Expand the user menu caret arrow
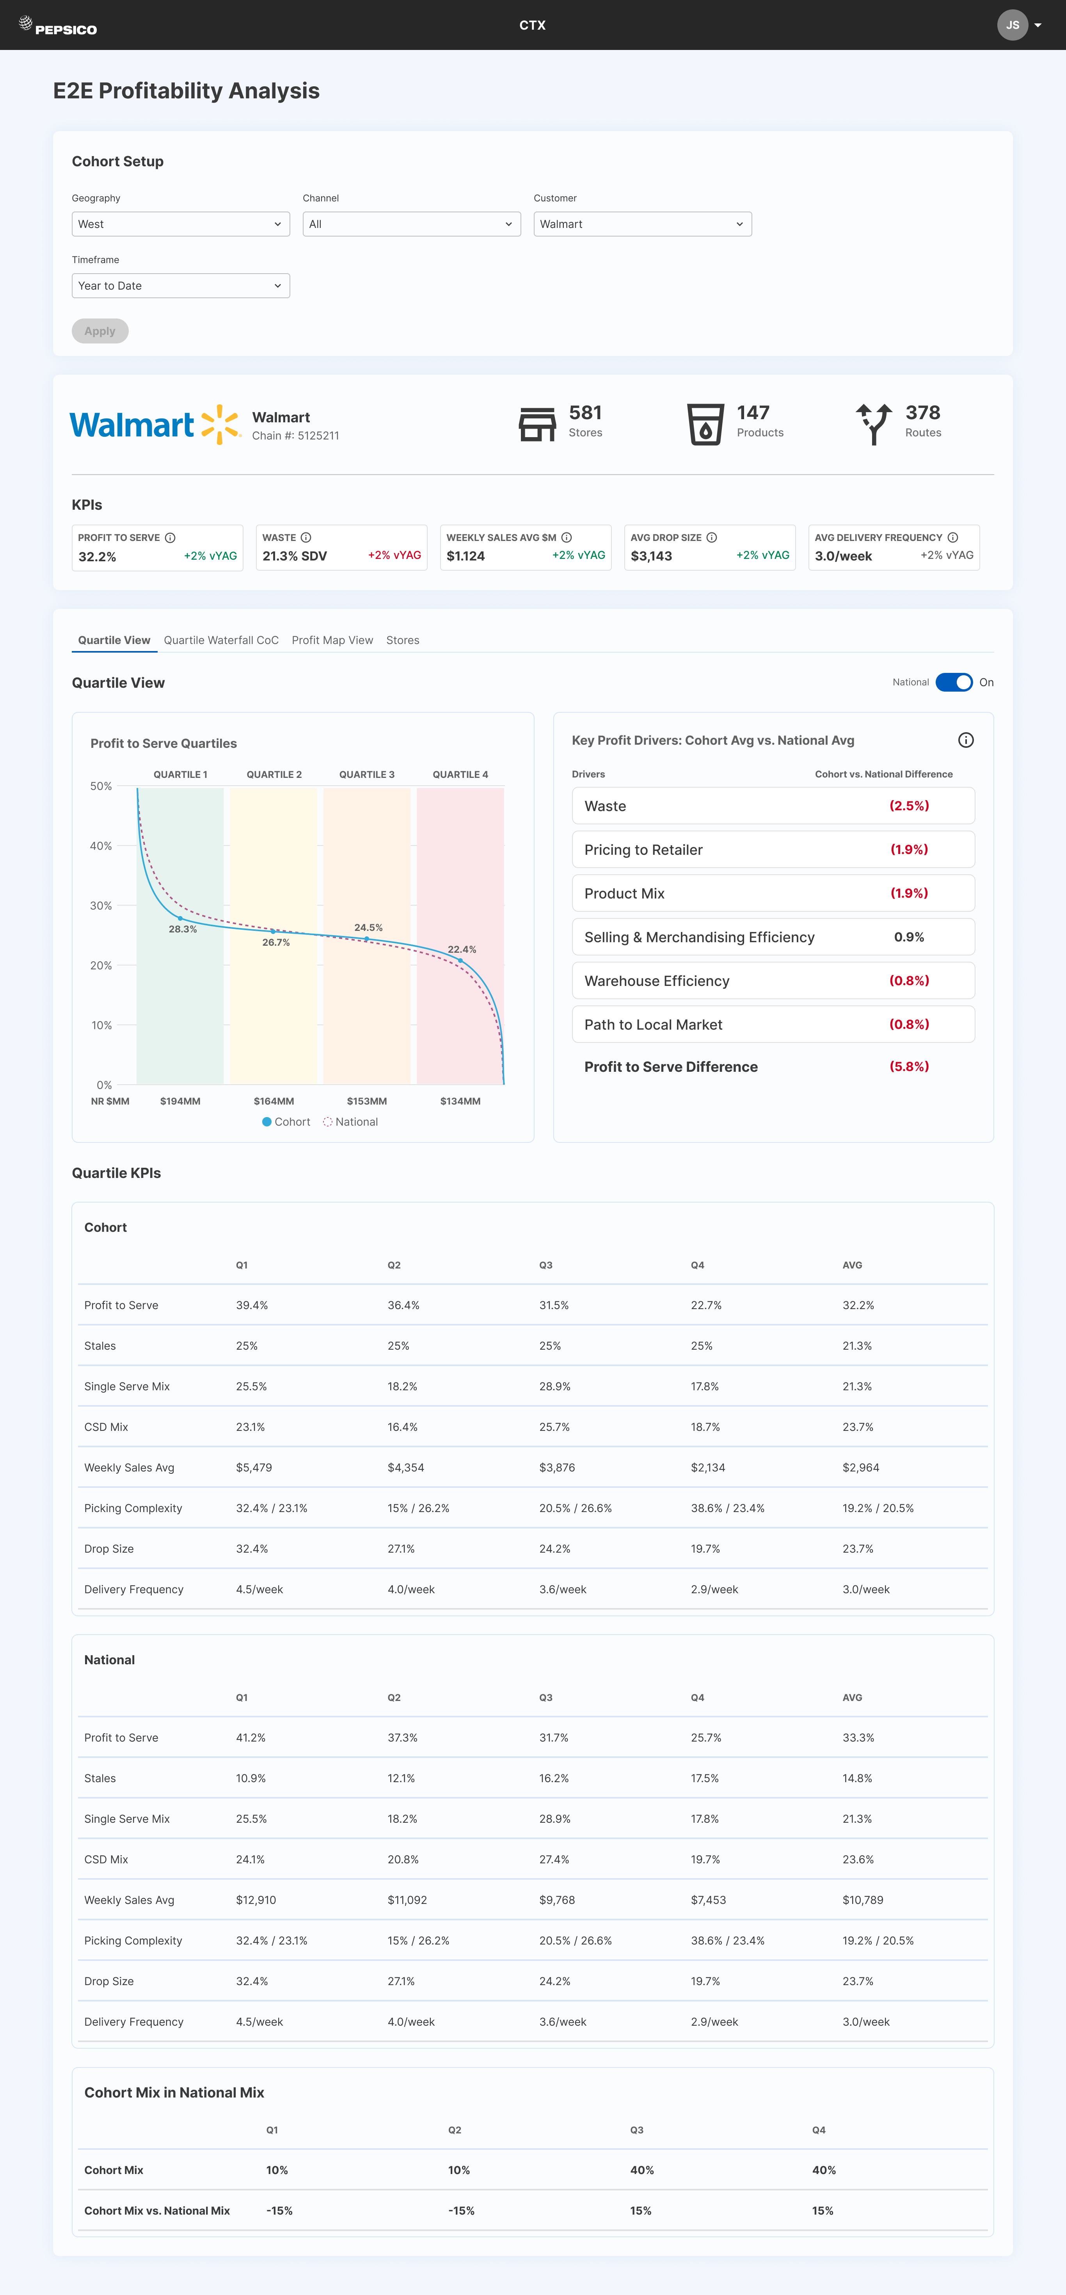 1038,25
